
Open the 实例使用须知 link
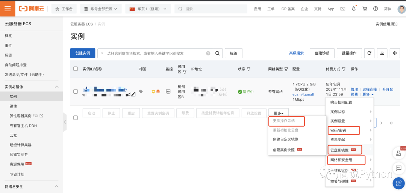386,24
